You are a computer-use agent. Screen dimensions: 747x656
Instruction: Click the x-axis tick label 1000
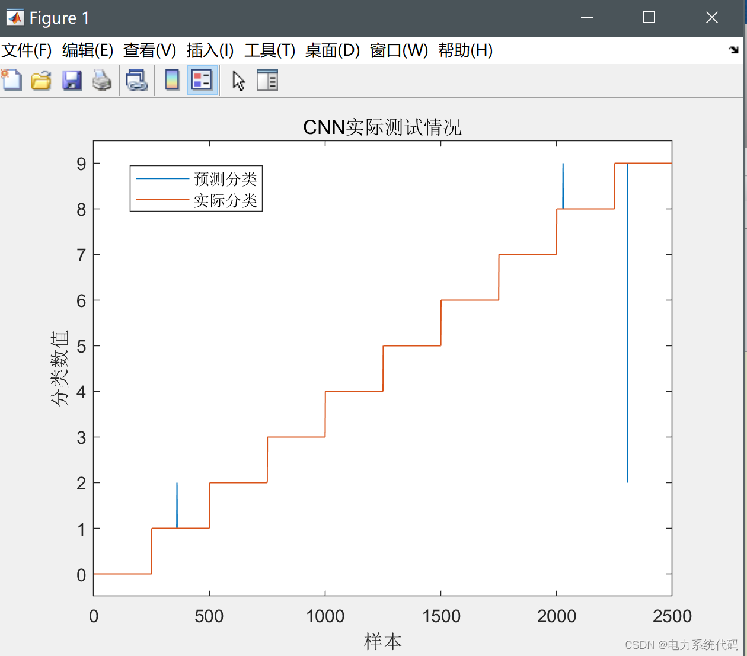click(325, 616)
